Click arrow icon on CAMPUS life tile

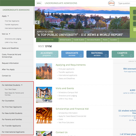coord(131,56)
